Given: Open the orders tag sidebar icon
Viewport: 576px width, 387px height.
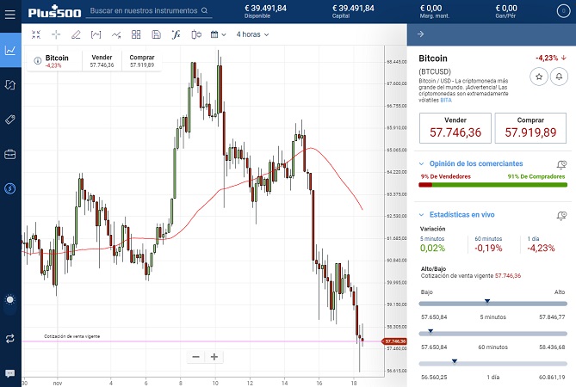Looking at the screenshot, I should (10, 120).
